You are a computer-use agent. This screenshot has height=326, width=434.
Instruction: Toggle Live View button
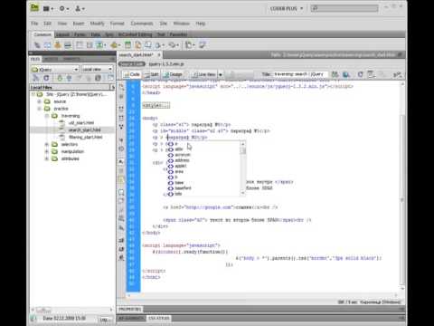(204, 74)
